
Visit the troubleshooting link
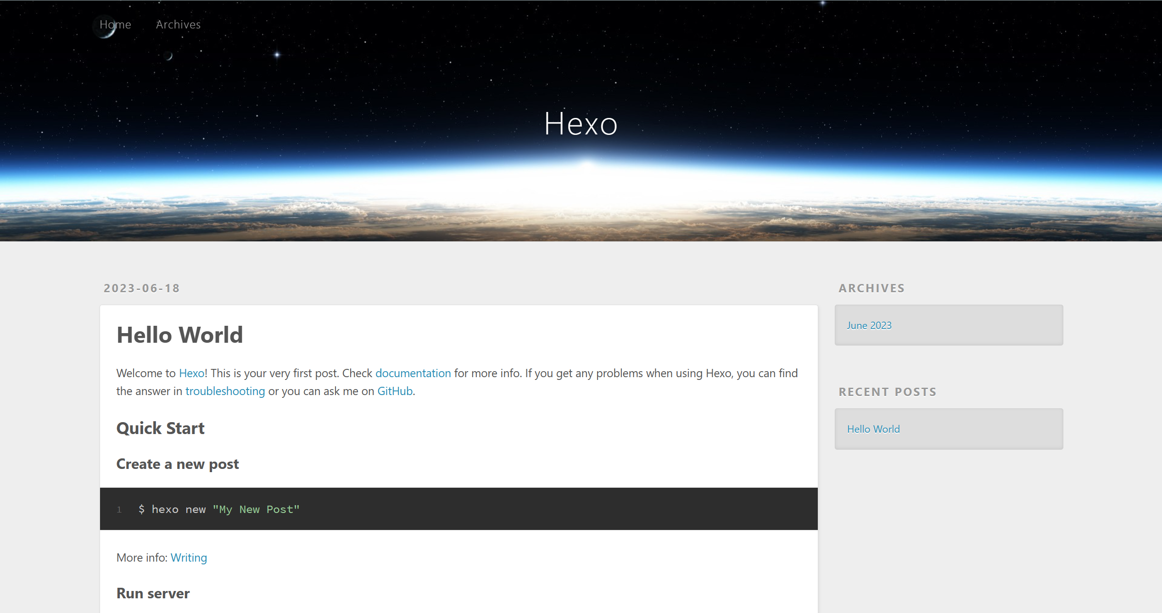coord(225,391)
